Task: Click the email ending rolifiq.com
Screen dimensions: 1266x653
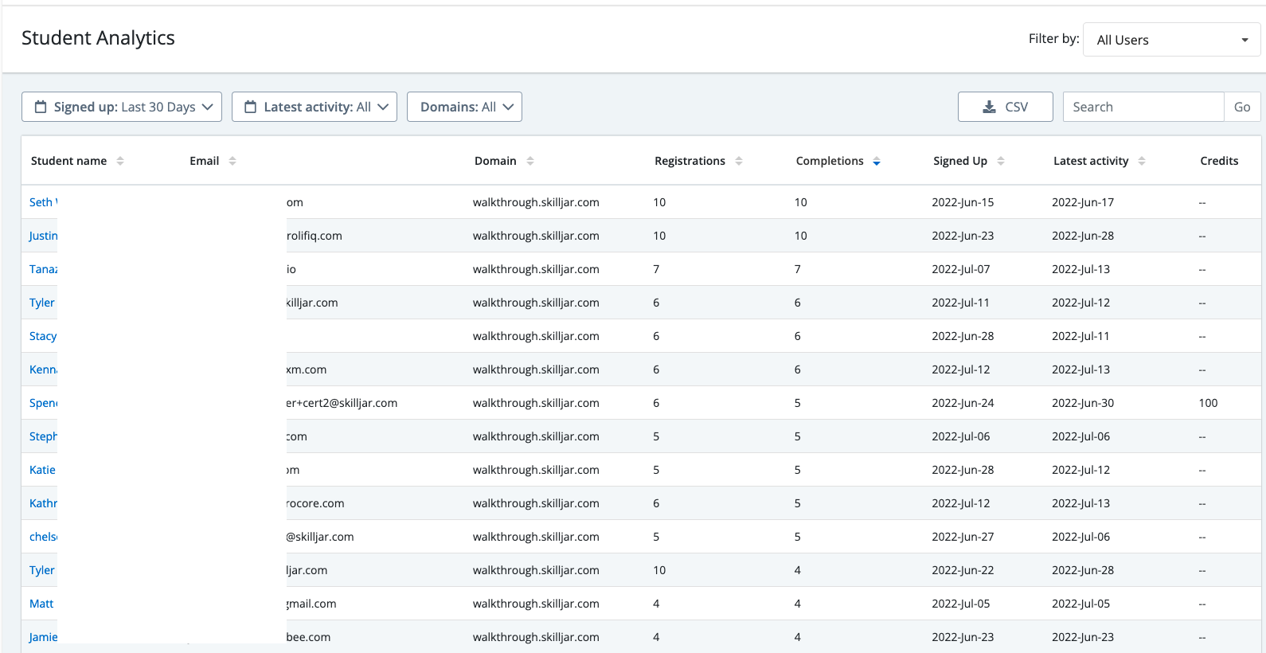Action: coord(315,236)
